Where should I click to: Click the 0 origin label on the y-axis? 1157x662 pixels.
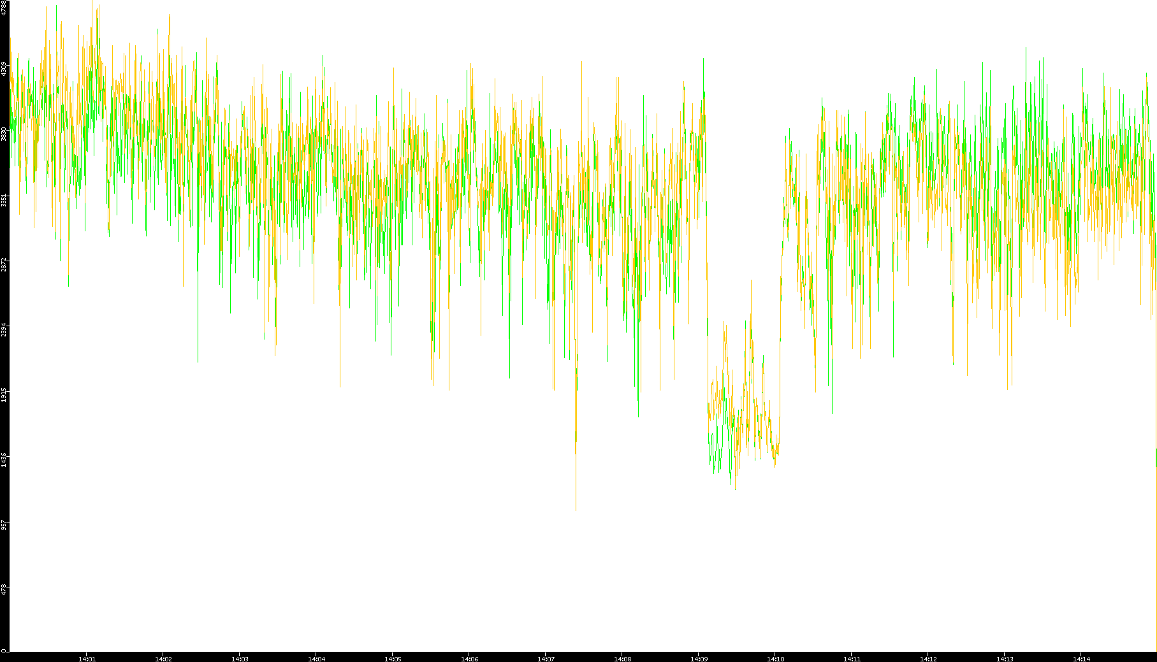pyautogui.click(x=4, y=651)
